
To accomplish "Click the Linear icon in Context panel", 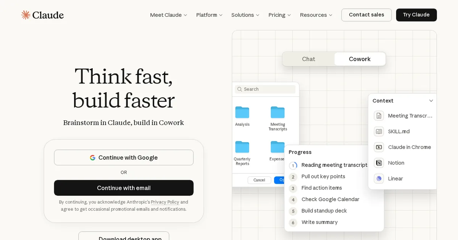I will 379,179.
